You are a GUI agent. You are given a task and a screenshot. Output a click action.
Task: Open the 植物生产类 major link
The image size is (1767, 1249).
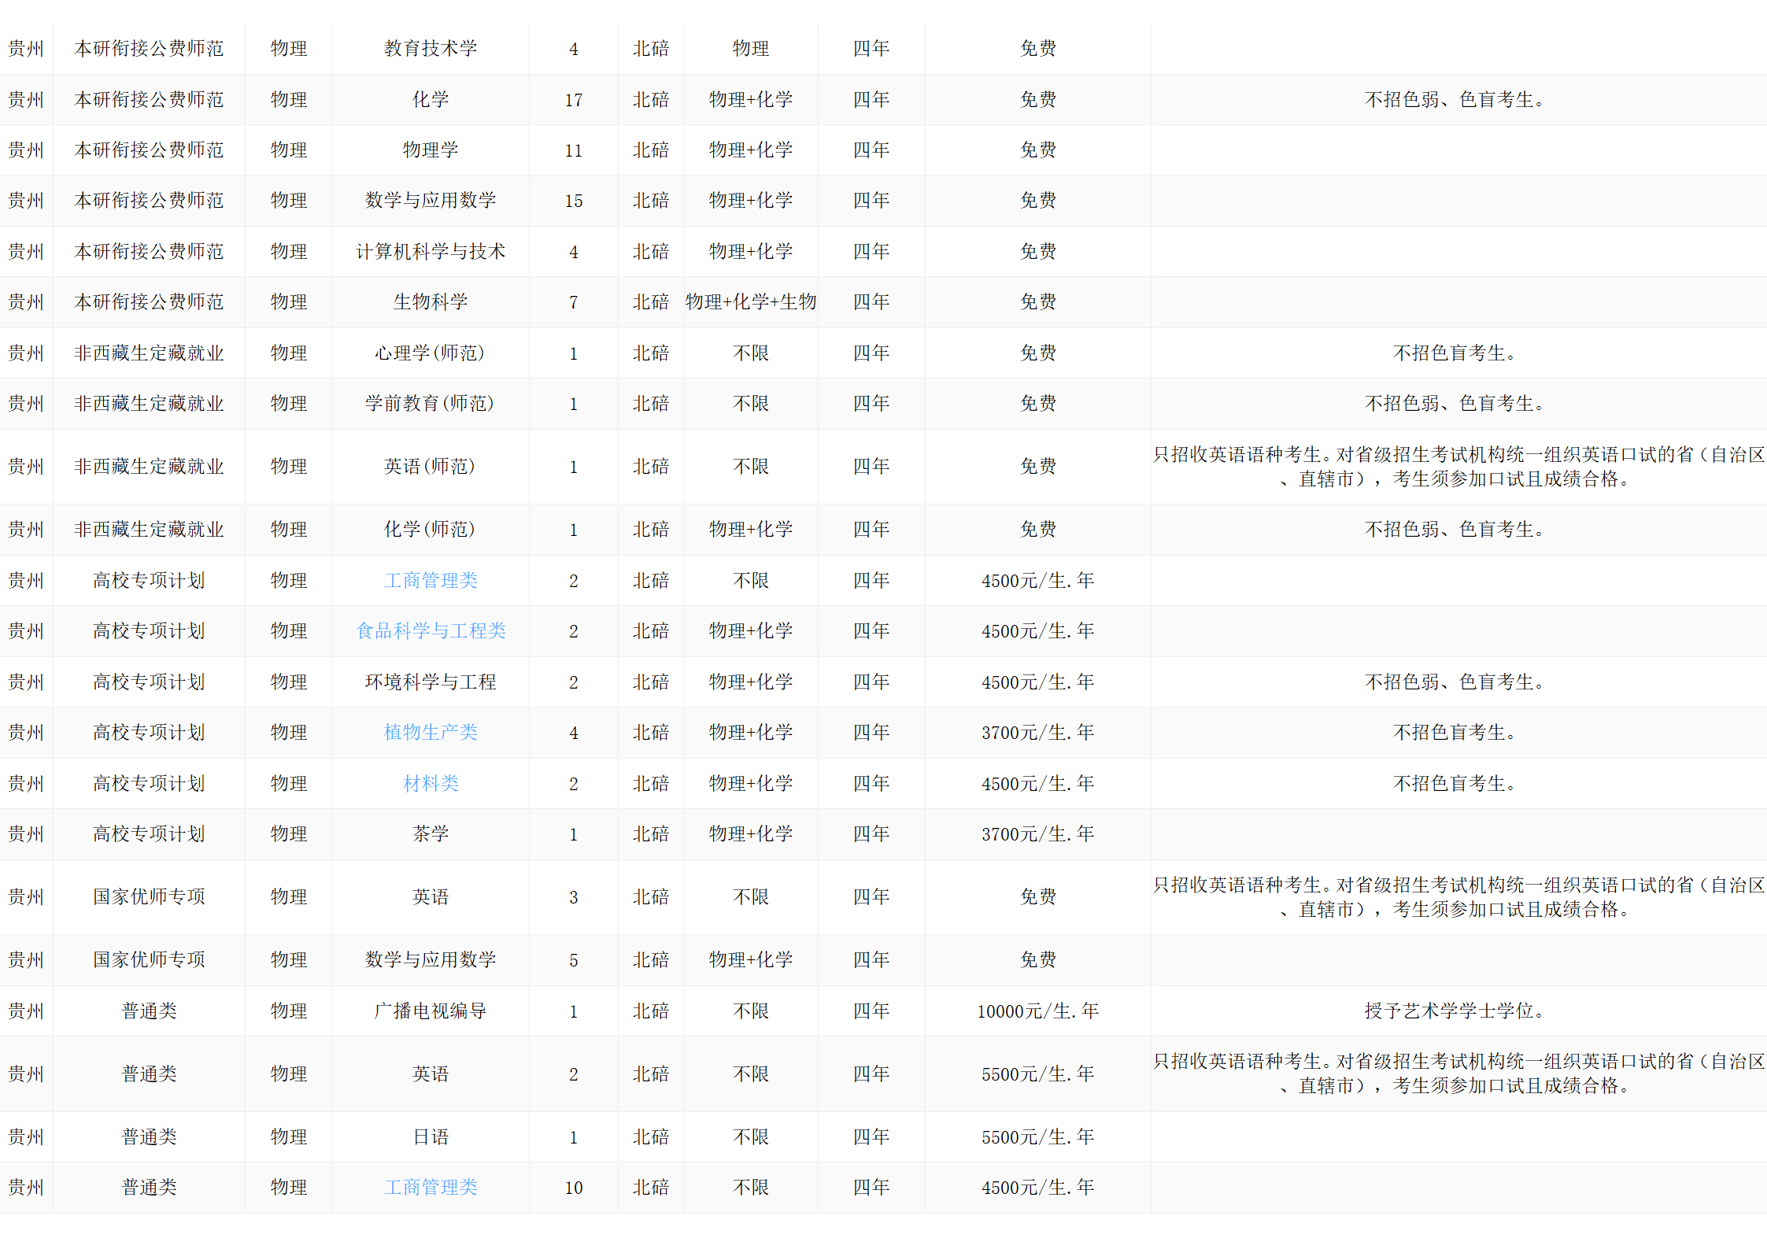coord(431,733)
